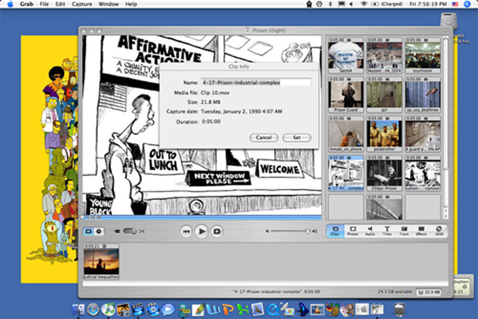Viewport: 478px width, 319px height.
Task: Switch to the Audio pane tab
Action: click(x=370, y=231)
